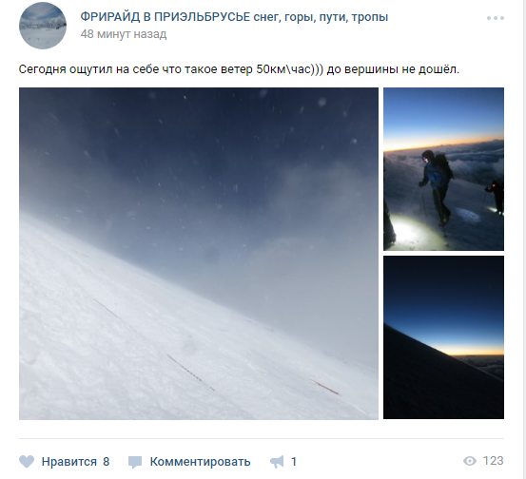Click the heart like icon
The height and width of the screenshot is (479, 526).
pos(27,462)
